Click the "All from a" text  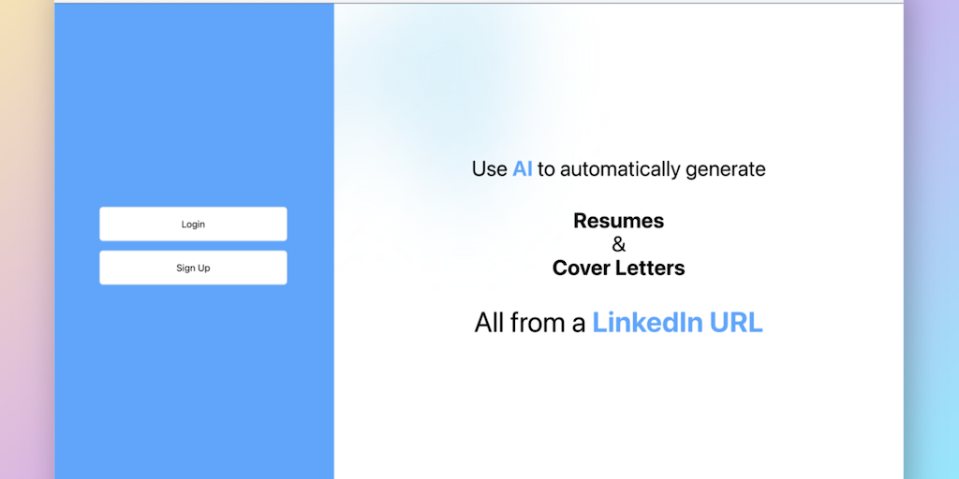[x=529, y=323]
